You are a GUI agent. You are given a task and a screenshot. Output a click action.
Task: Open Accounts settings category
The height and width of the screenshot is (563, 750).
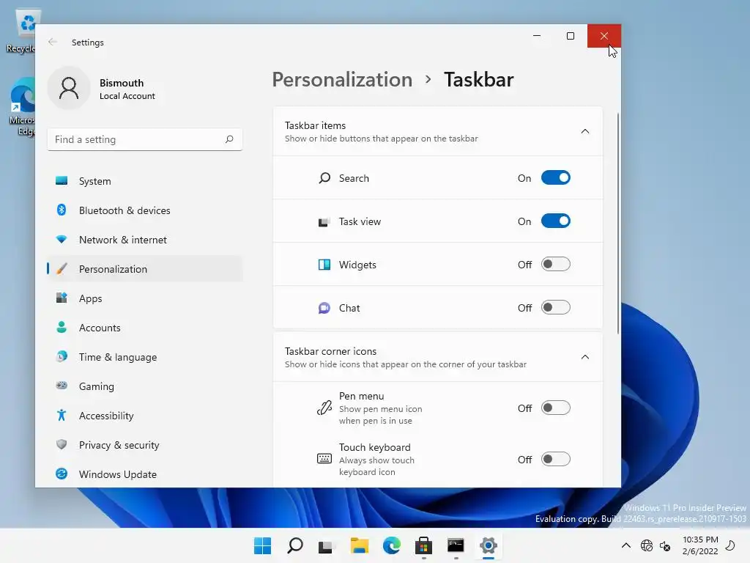click(x=145, y=328)
